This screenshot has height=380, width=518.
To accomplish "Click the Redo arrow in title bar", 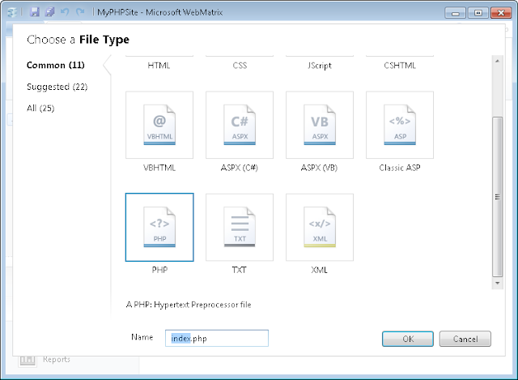I will click(x=80, y=12).
